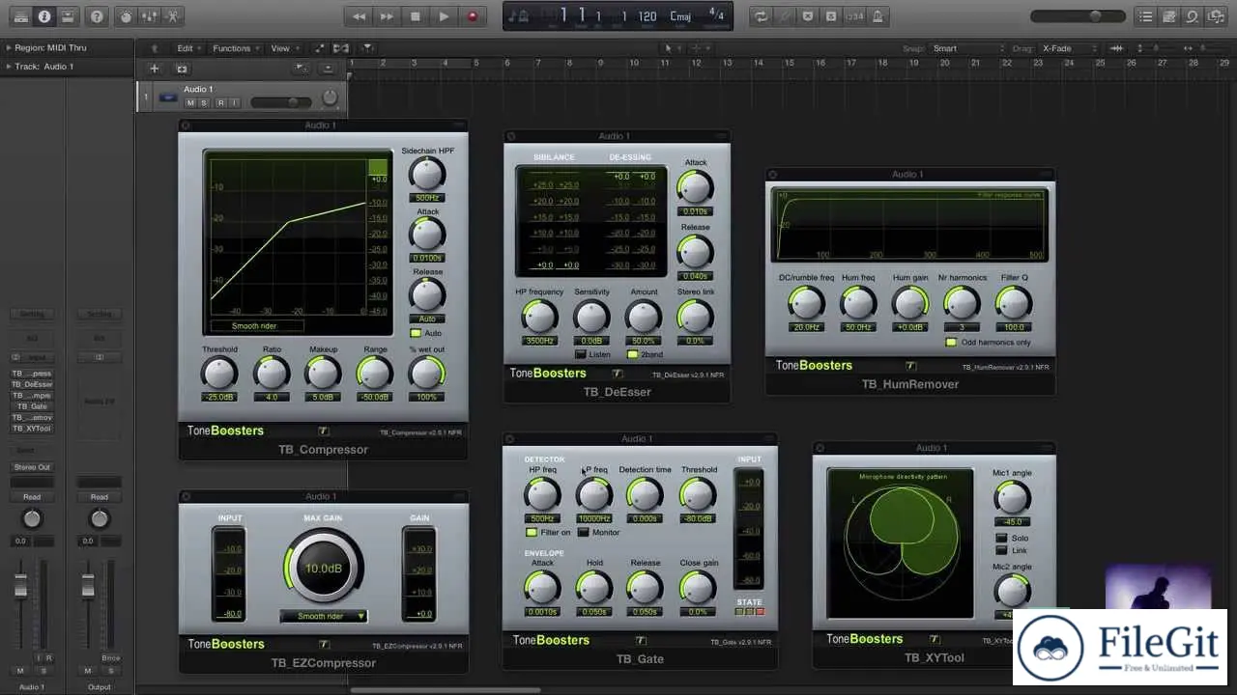1237x695 pixels.
Task: Toggle Cycle mode loop icon
Action: pyautogui.click(x=762, y=16)
